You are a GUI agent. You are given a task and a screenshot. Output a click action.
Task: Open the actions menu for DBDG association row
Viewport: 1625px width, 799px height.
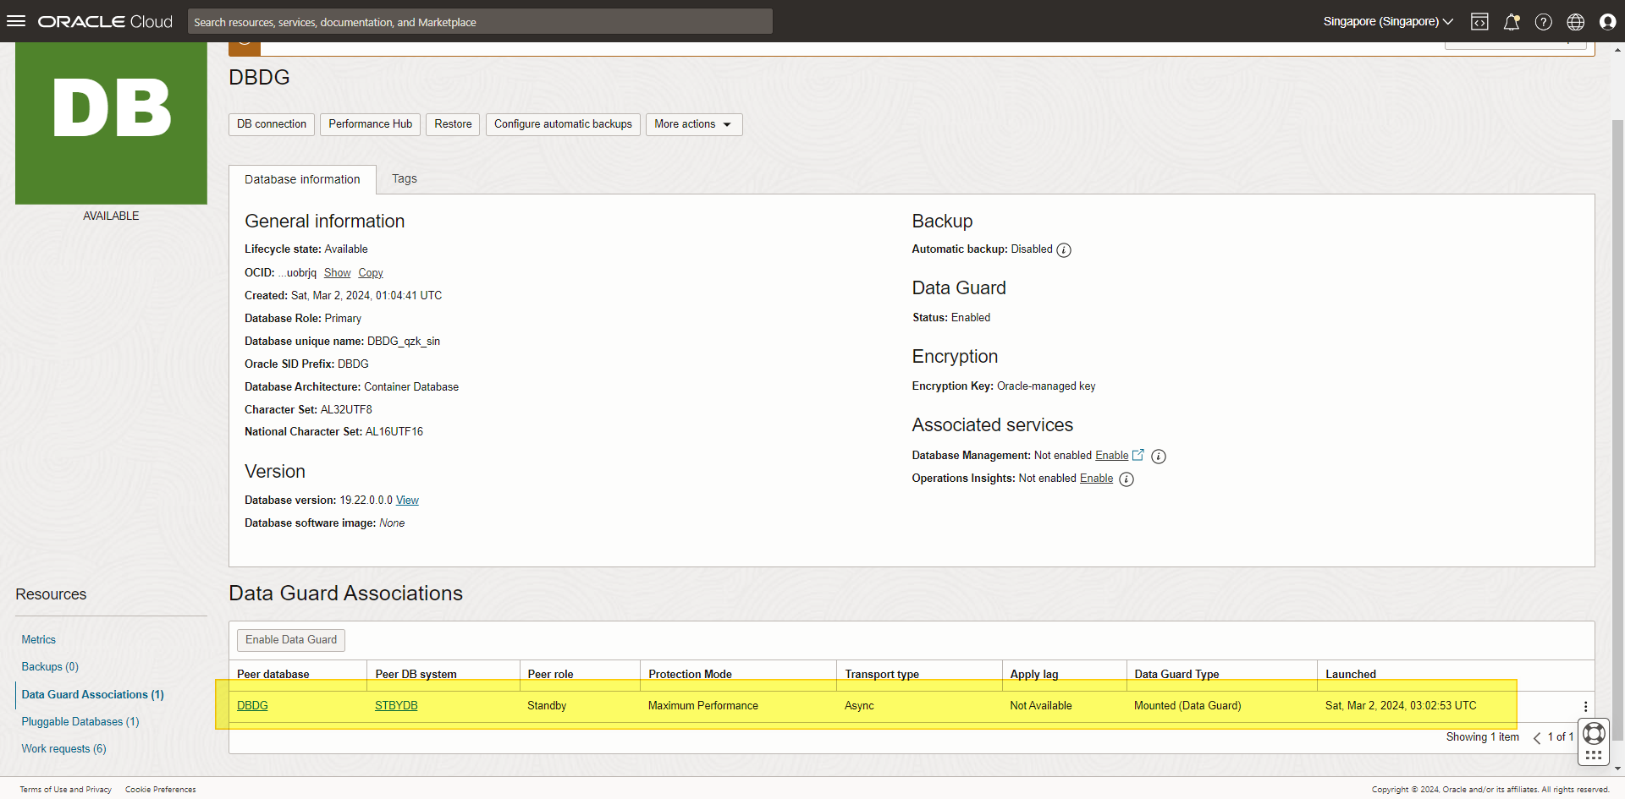[1585, 707]
